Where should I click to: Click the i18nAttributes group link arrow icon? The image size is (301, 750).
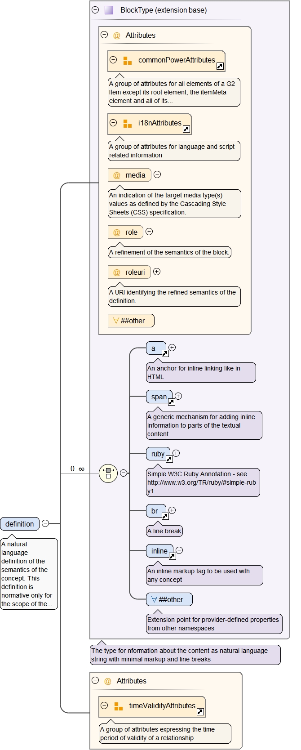[186, 129]
